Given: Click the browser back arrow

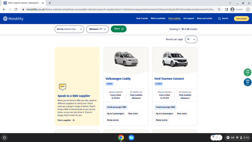Looking at the screenshot, I should tap(4, 10).
